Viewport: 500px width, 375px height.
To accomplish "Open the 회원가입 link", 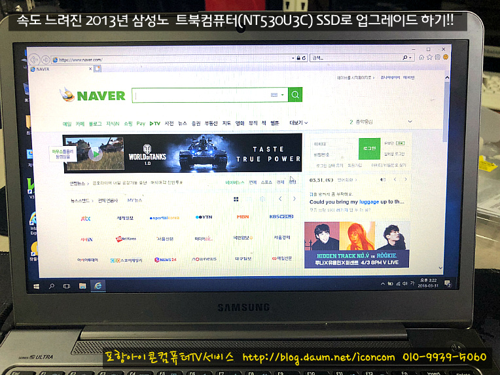I will (355, 166).
